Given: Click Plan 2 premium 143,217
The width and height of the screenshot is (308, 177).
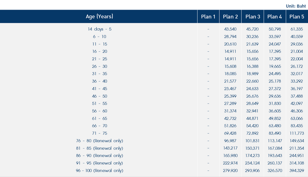Looking at the screenshot, I should tap(230, 148).
